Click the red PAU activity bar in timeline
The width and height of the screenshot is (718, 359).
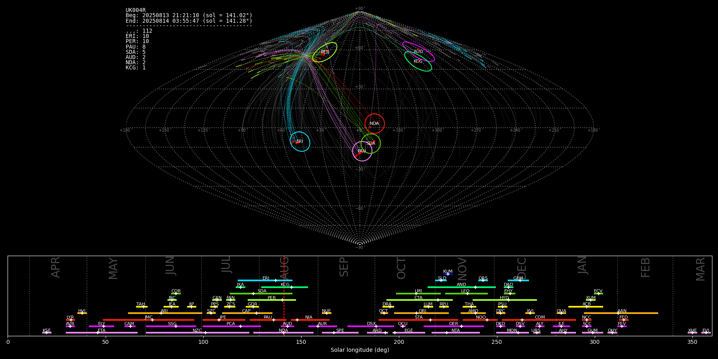pos(268,320)
